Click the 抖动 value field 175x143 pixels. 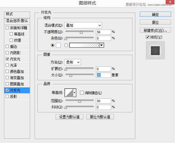point(104,107)
